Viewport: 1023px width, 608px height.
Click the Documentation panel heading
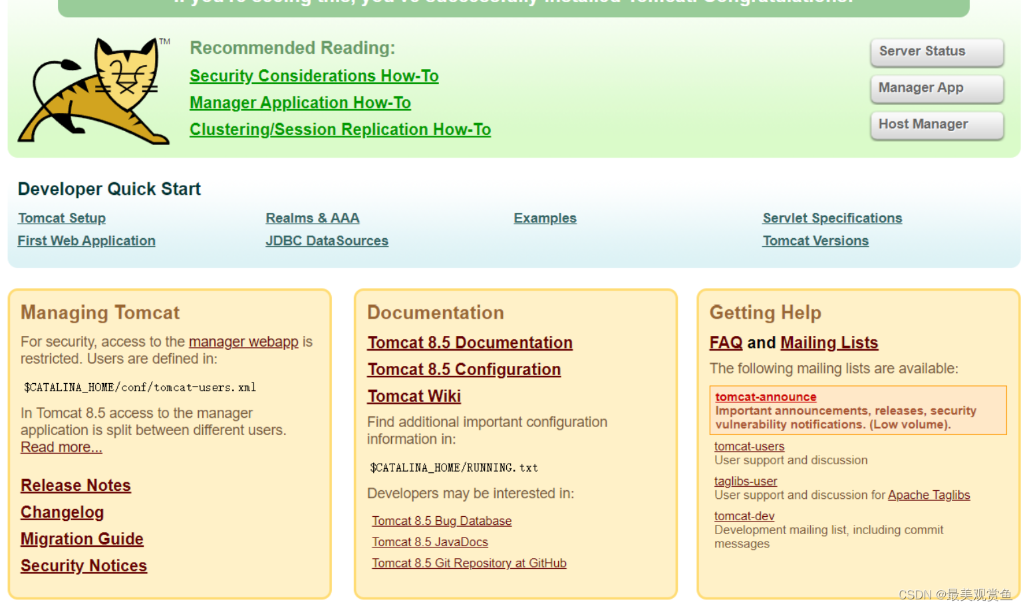point(436,313)
